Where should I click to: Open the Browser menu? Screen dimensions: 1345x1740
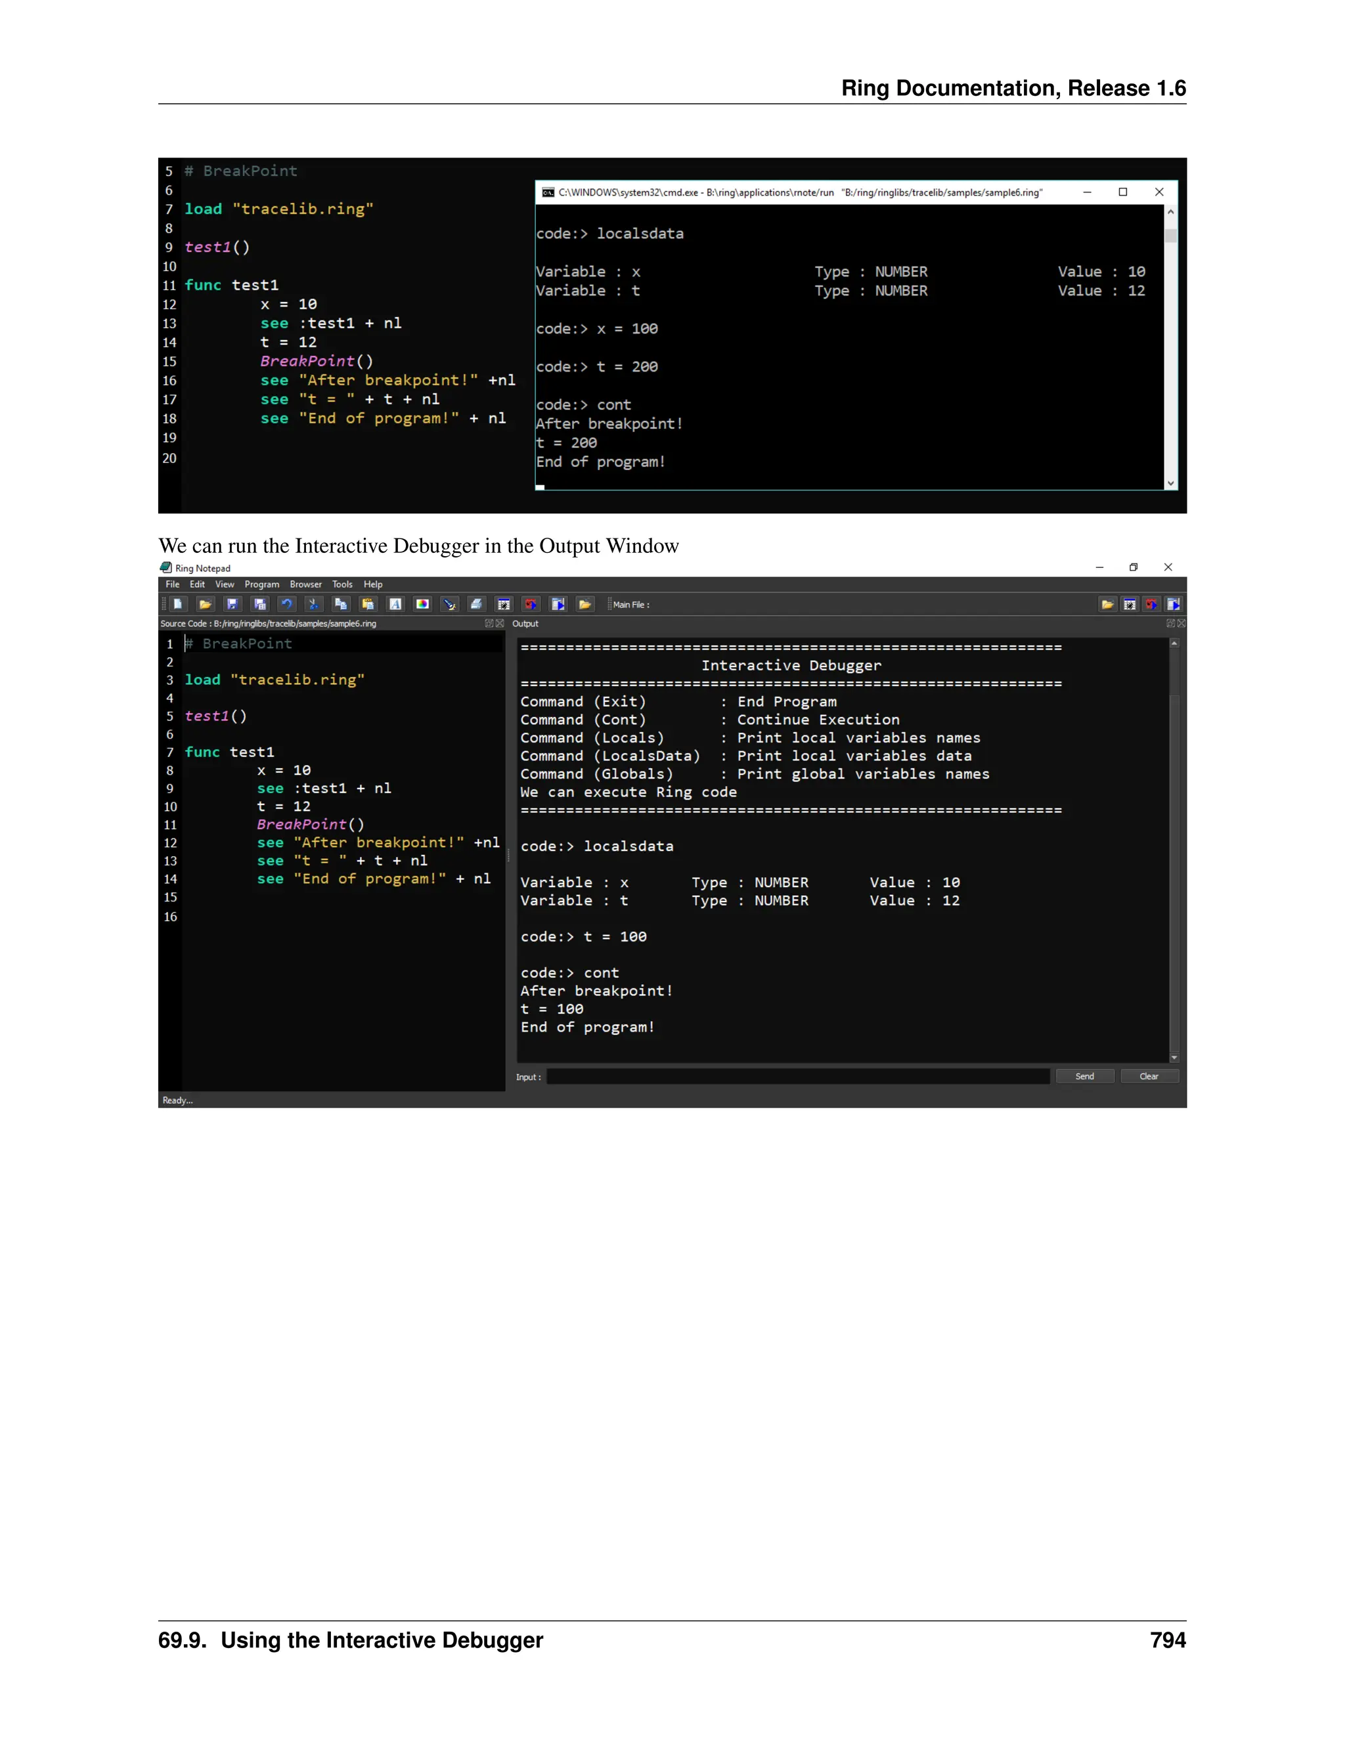(x=306, y=584)
